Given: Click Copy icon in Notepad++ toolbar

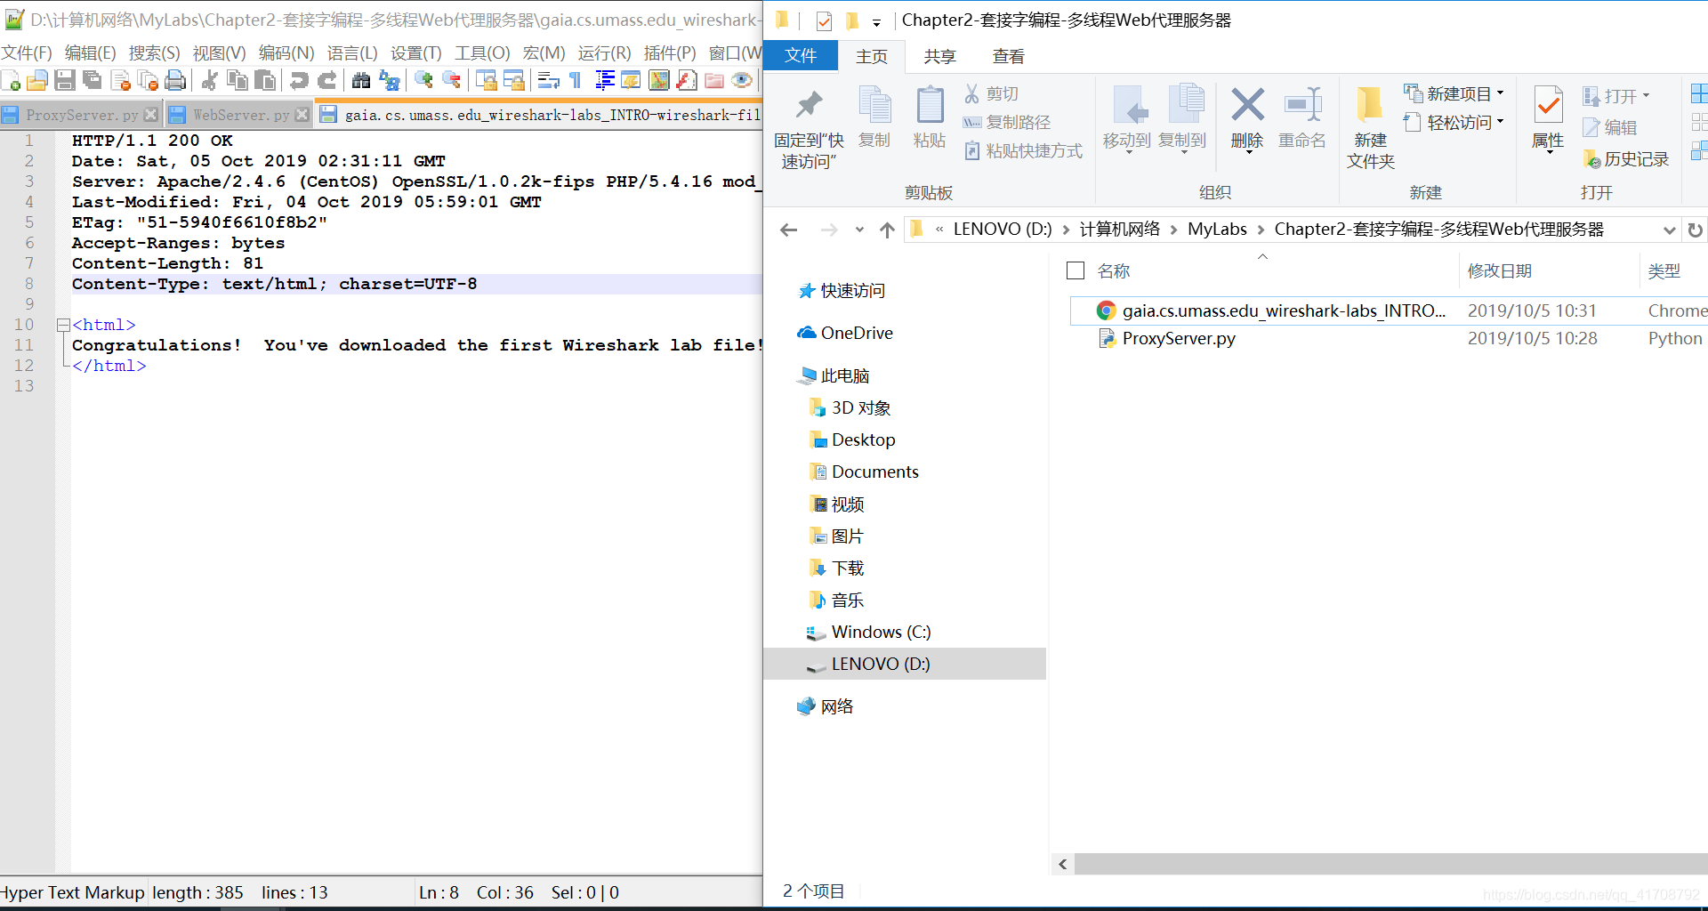Looking at the screenshot, I should click(x=237, y=81).
